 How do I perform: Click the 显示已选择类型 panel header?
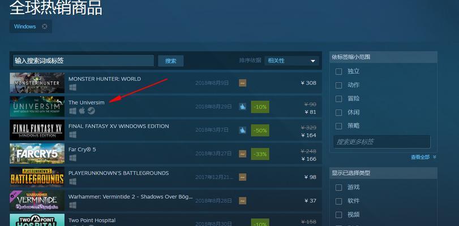click(383, 173)
